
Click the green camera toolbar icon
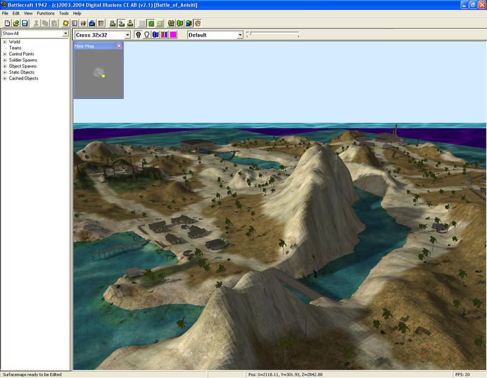pos(171,23)
